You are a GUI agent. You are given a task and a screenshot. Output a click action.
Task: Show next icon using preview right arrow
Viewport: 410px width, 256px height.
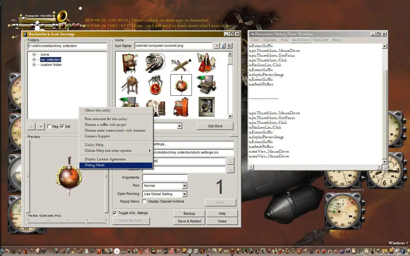coord(106,176)
